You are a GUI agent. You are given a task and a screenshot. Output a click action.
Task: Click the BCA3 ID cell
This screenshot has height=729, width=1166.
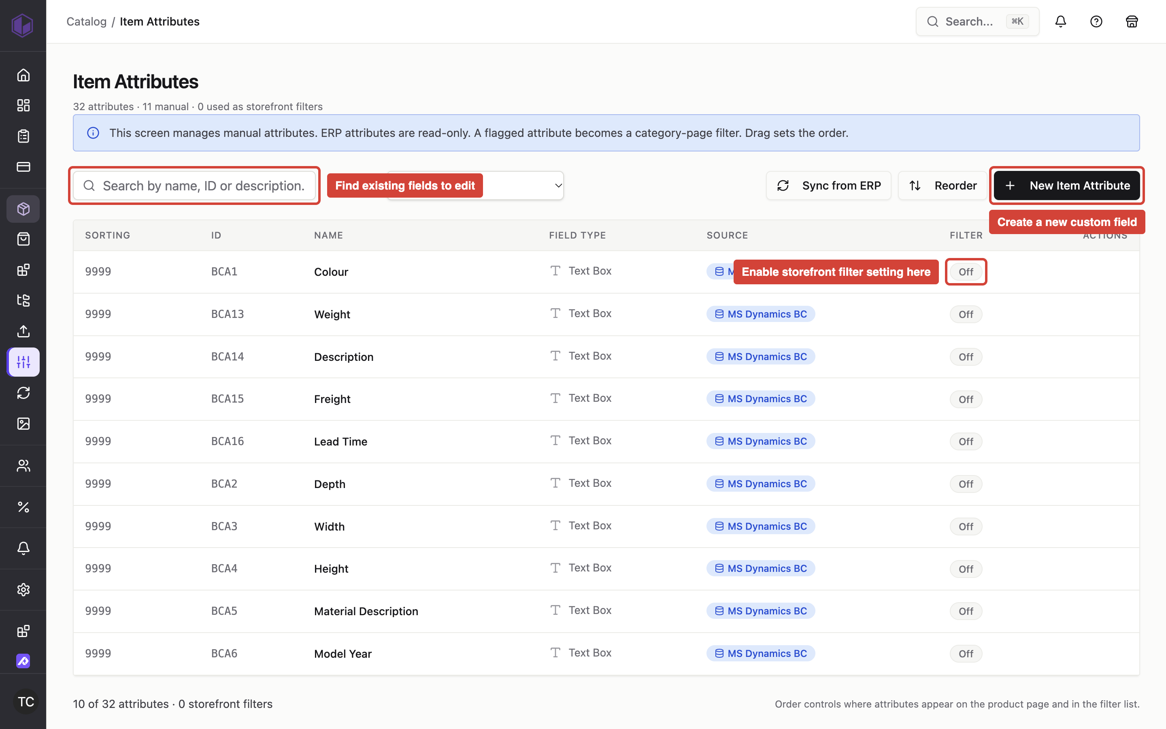tap(224, 526)
